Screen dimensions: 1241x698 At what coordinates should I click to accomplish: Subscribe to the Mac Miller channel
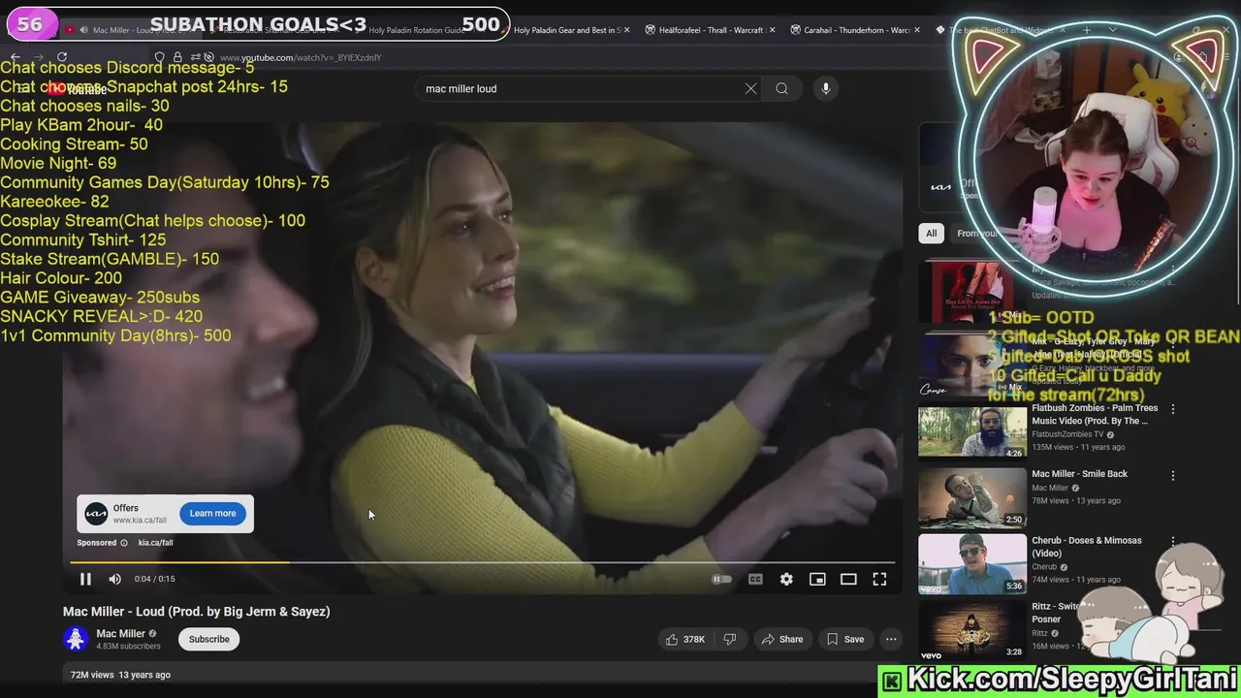(x=208, y=639)
